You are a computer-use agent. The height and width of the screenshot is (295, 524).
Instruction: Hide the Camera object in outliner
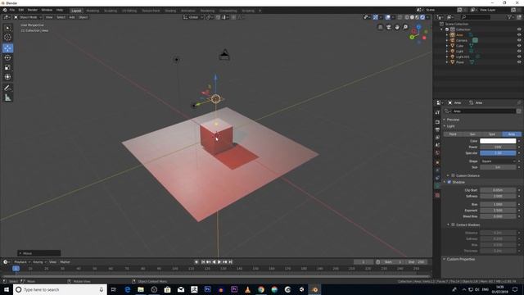click(x=519, y=40)
